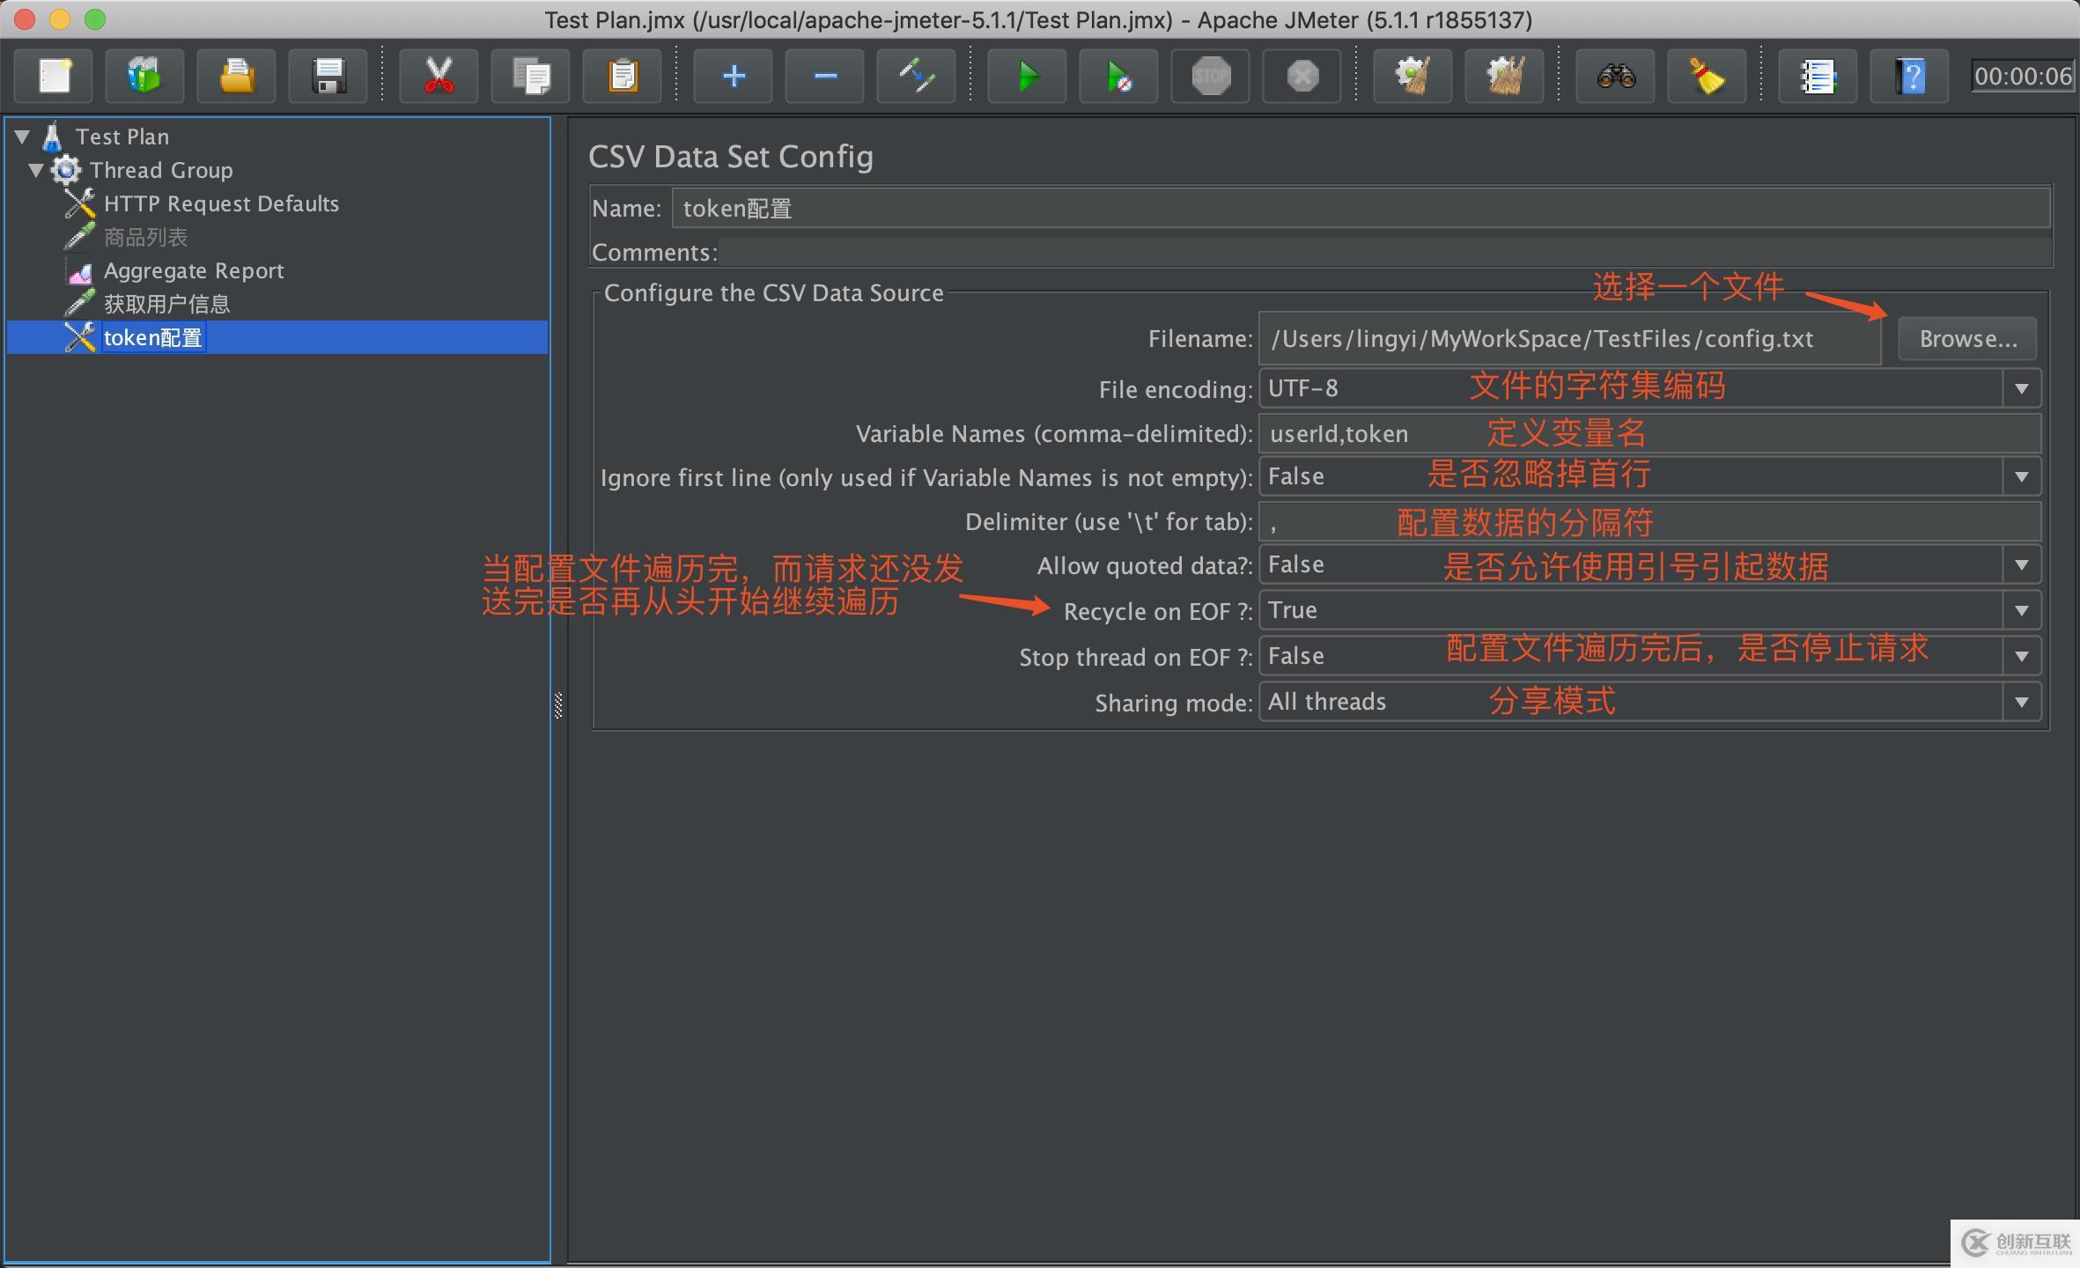Select Aggregate Report in the tree
Image resolution: width=2080 pixels, height=1268 pixels.
193,270
